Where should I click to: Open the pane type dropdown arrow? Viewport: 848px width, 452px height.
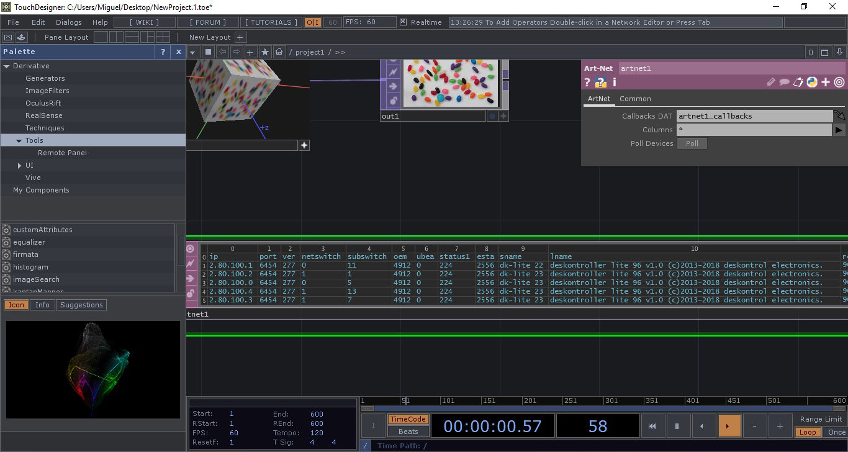click(193, 52)
